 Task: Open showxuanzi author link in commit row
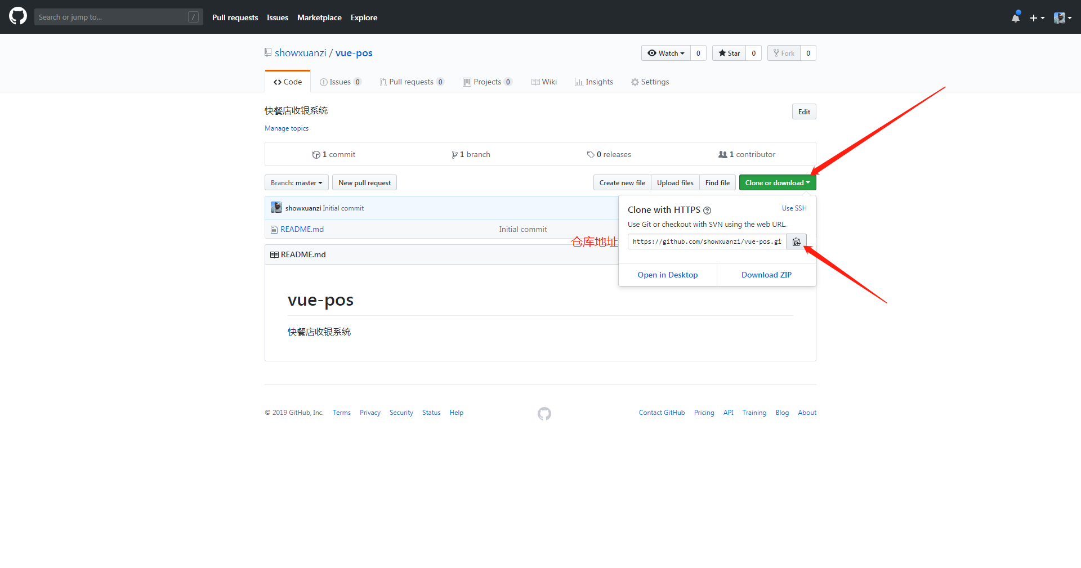tap(303, 208)
